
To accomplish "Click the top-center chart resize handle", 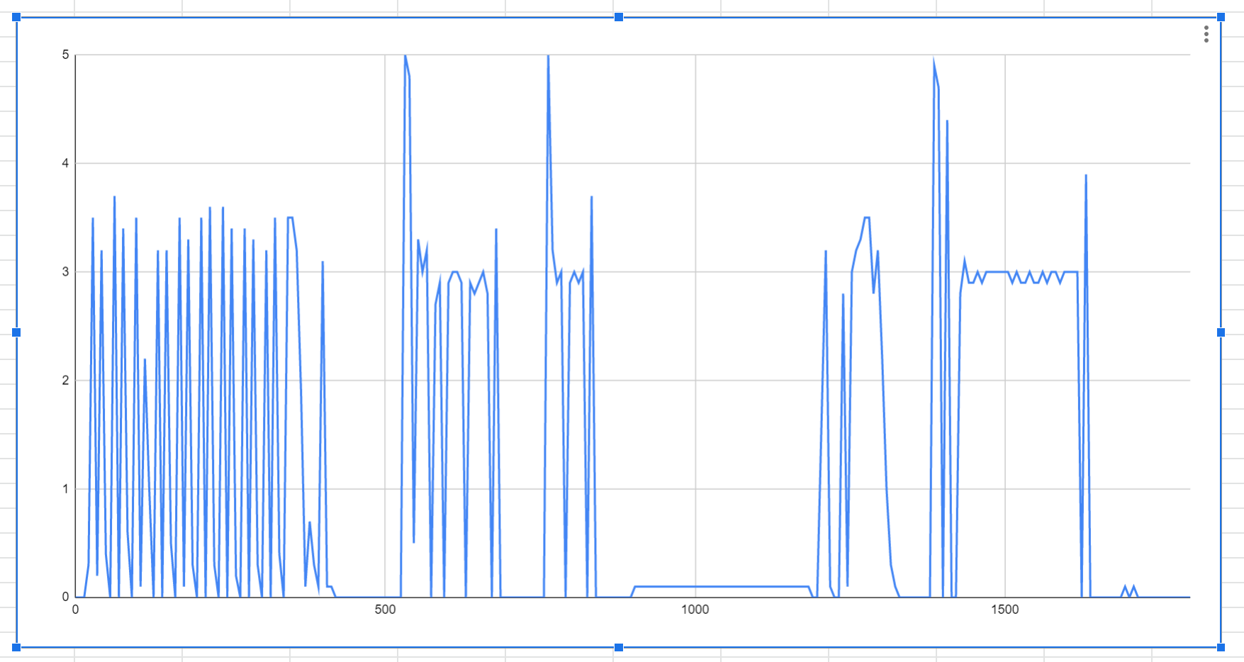I will click(x=619, y=17).
